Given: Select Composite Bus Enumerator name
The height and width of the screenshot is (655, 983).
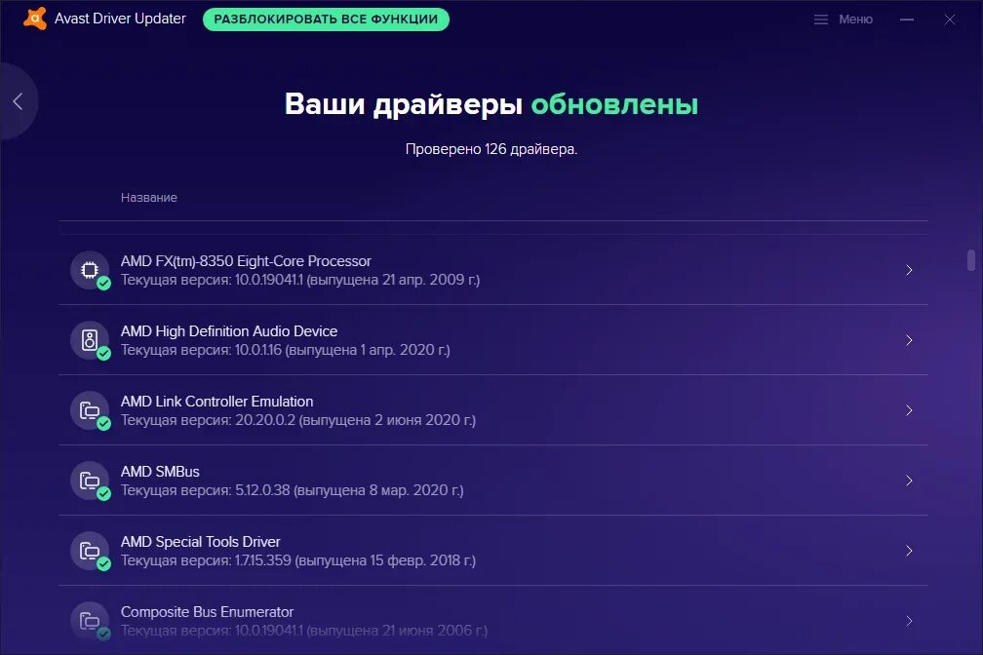Looking at the screenshot, I should click(x=207, y=612).
